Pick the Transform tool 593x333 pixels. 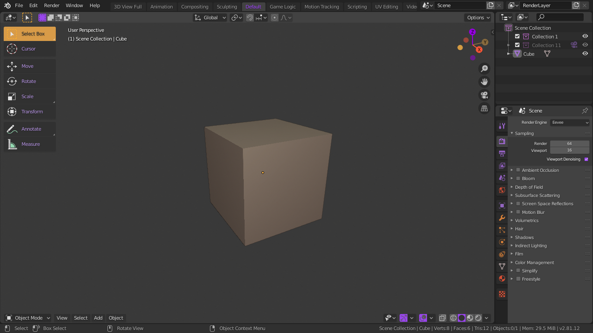pyautogui.click(x=30, y=111)
